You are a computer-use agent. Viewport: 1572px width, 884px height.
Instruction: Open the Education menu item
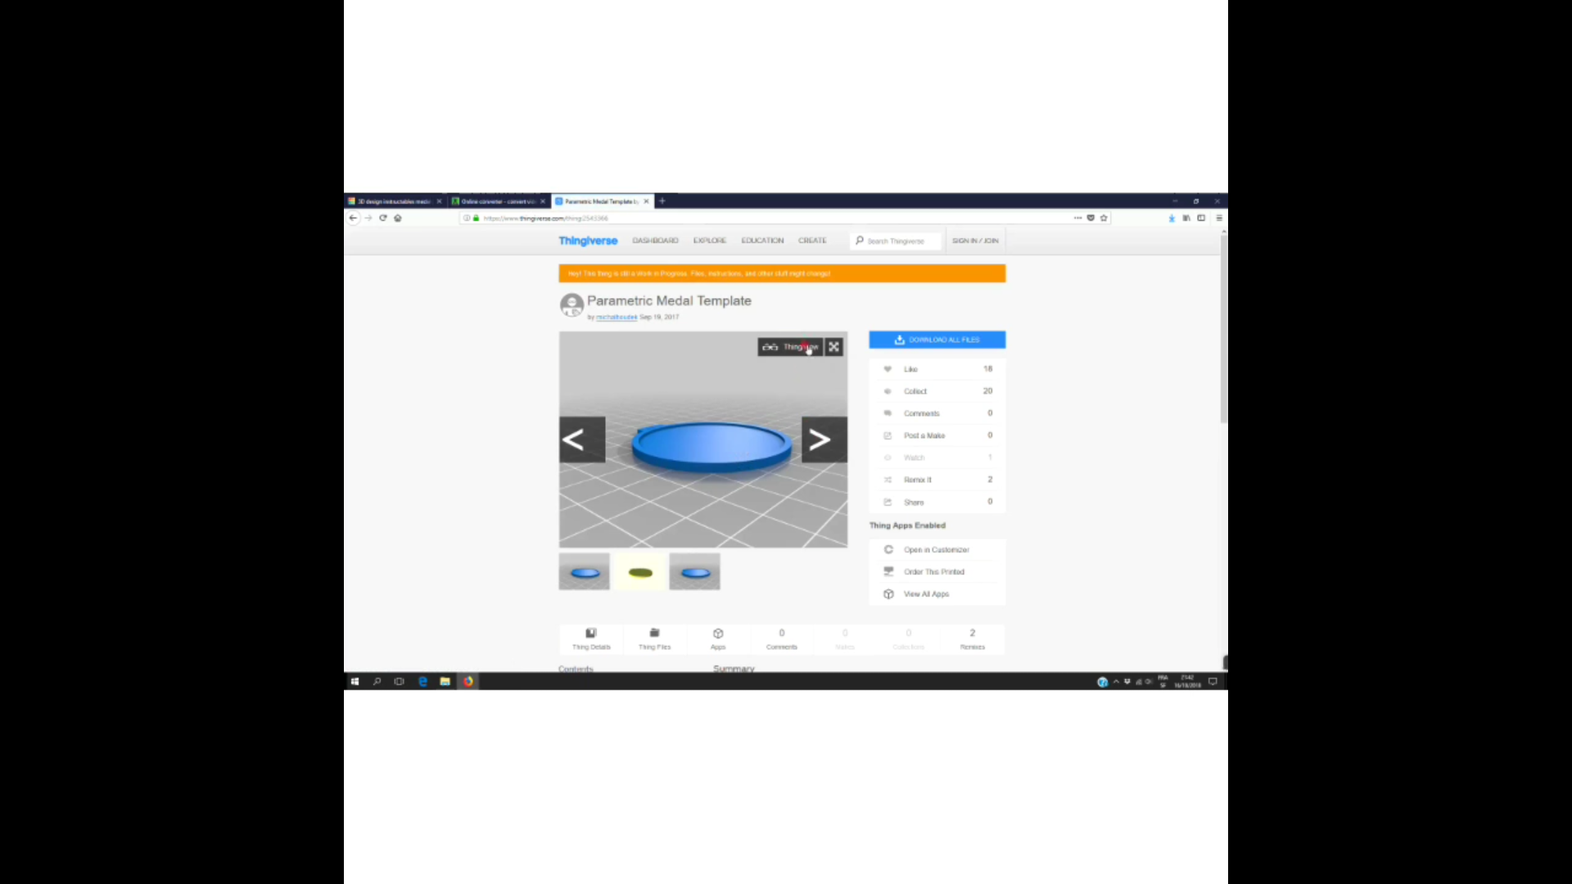click(x=762, y=241)
